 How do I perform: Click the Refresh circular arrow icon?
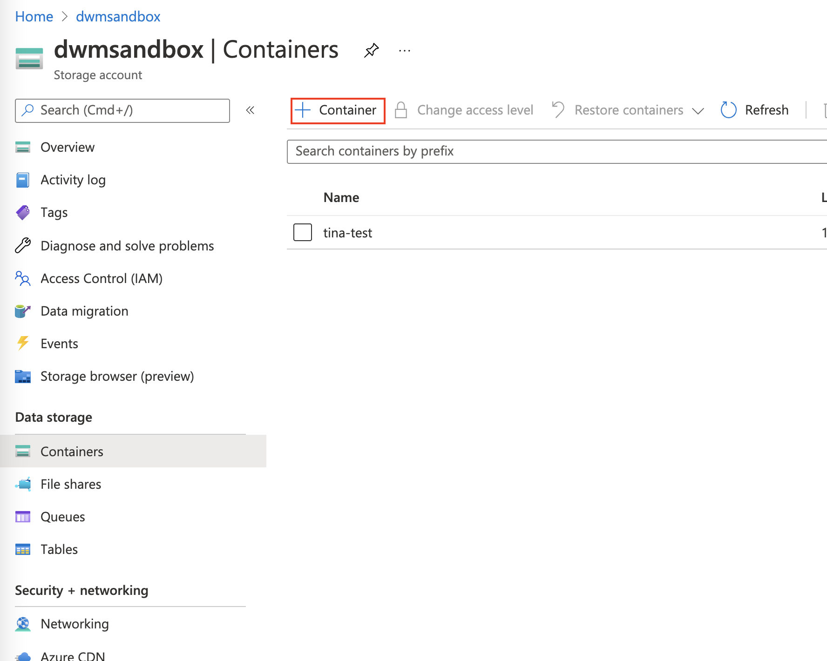click(x=729, y=110)
